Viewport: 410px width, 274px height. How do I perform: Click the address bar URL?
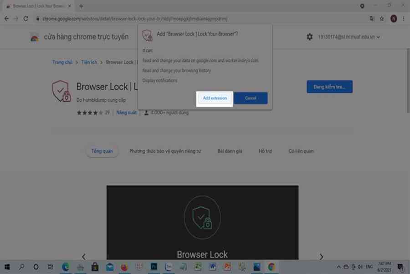(x=135, y=19)
